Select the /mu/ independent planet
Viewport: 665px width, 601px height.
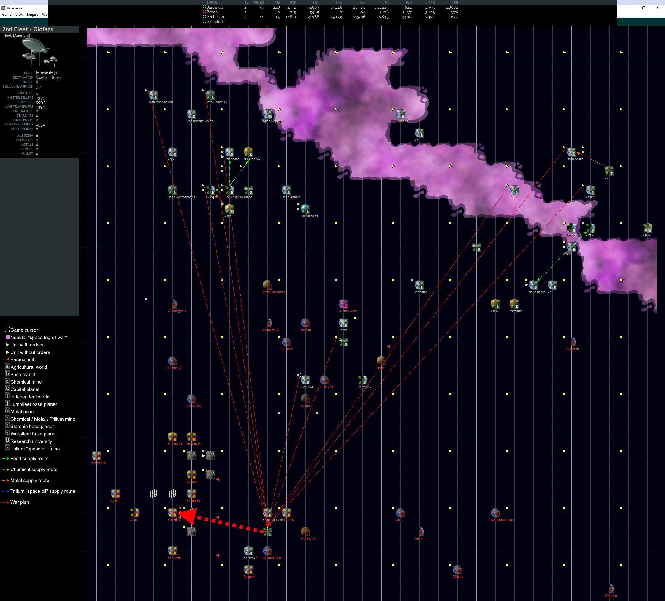tap(495, 304)
